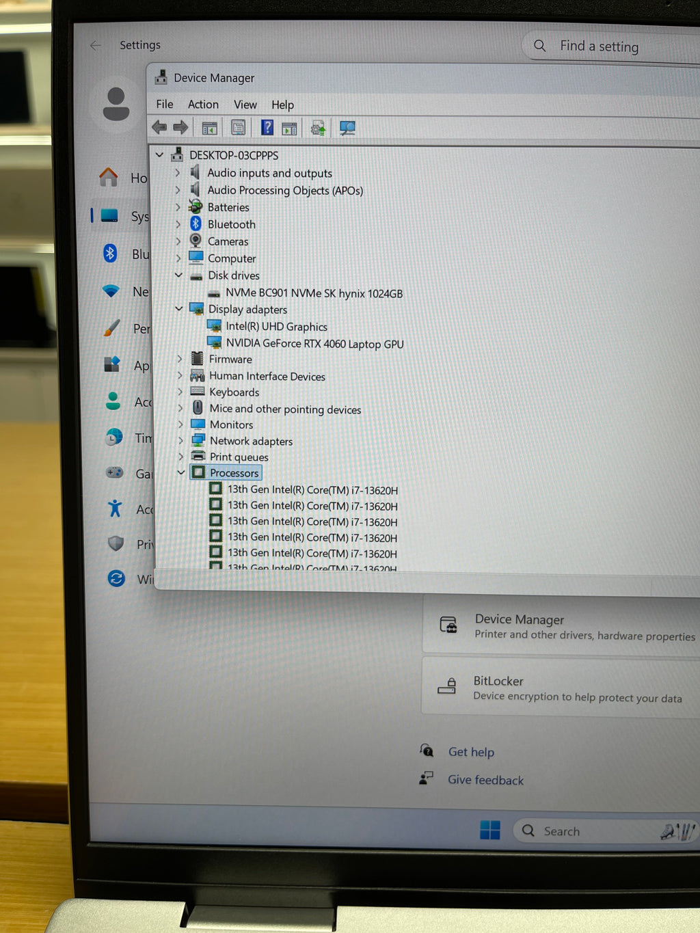Select the Cameras webcam icon
The width and height of the screenshot is (700, 933).
pyautogui.click(x=196, y=241)
